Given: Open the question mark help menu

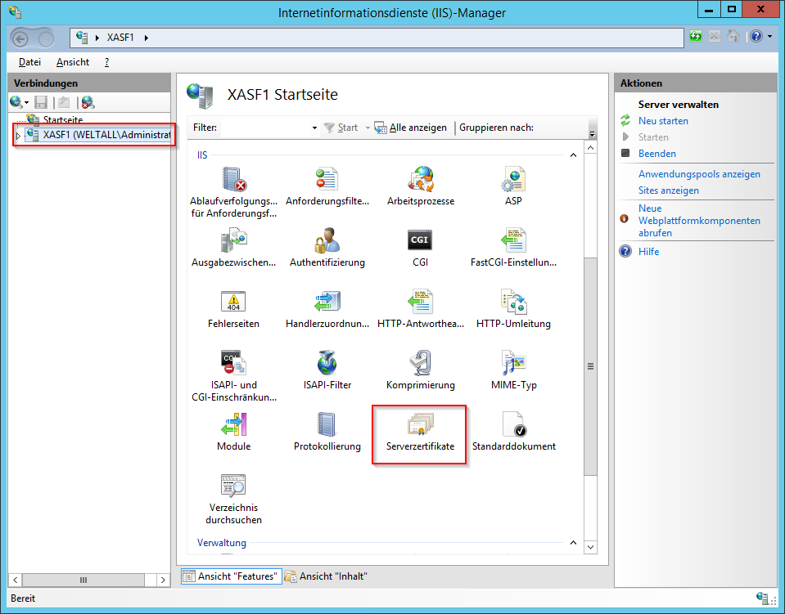Looking at the screenshot, I should [x=106, y=62].
